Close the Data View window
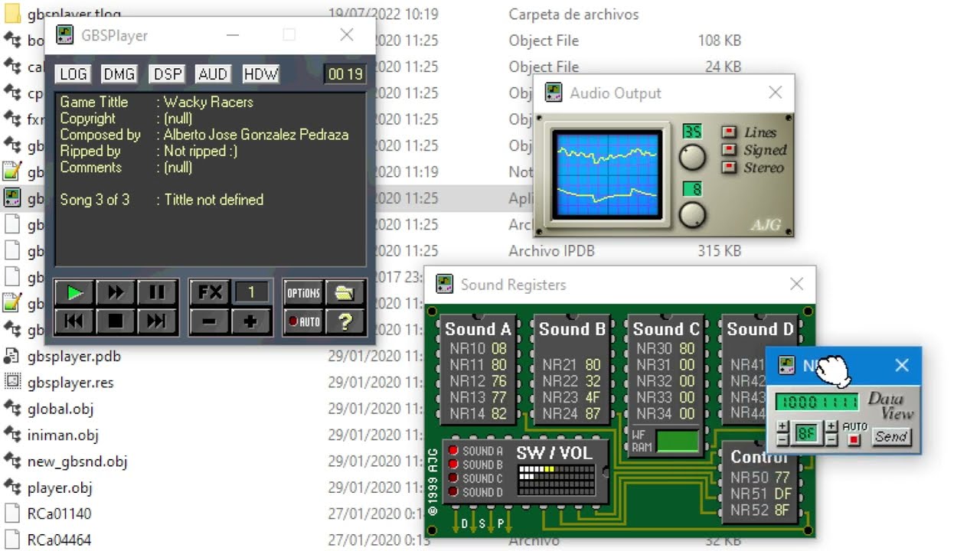Image resolution: width=980 pixels, height=551 pixels. coord(902,366)
